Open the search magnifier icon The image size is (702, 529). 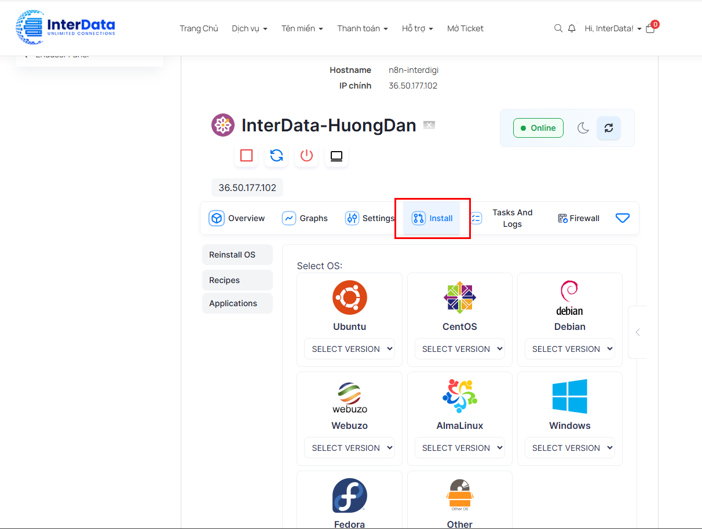pos(558,28)
